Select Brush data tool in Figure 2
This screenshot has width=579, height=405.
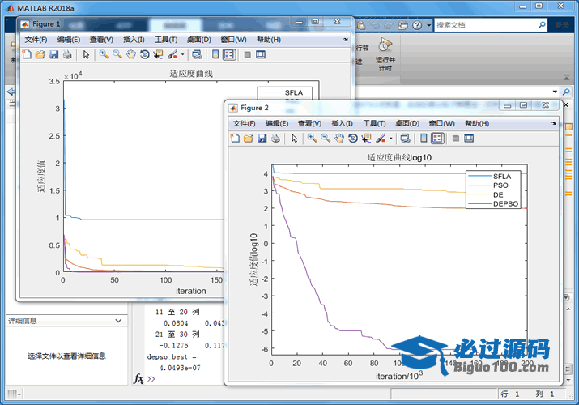point(381,139)
